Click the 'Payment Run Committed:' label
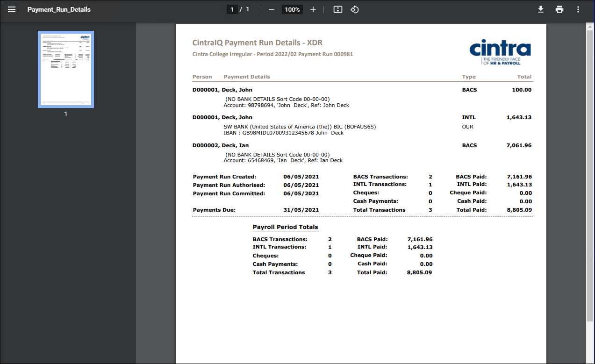This screenshot has height=364, width=595. (x=229, y=193)
